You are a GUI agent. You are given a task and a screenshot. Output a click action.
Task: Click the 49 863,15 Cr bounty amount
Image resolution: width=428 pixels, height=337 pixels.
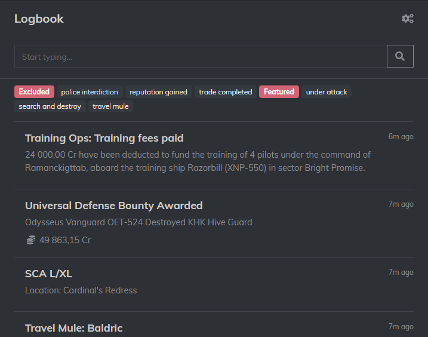[65, 240]
